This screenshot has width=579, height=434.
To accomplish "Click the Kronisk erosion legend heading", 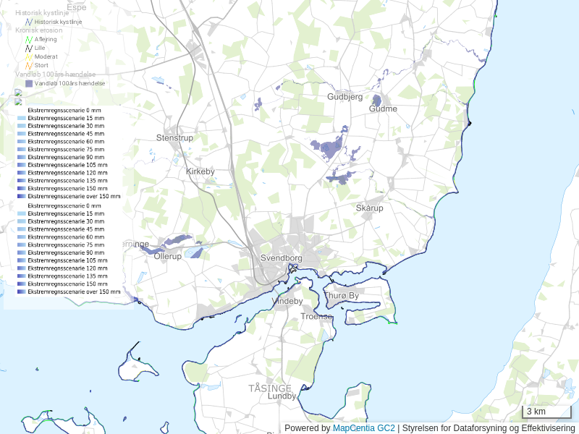I will point(39,30).
